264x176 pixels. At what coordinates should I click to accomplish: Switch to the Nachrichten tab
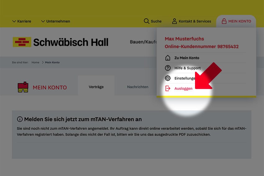(x=138, y=87)
